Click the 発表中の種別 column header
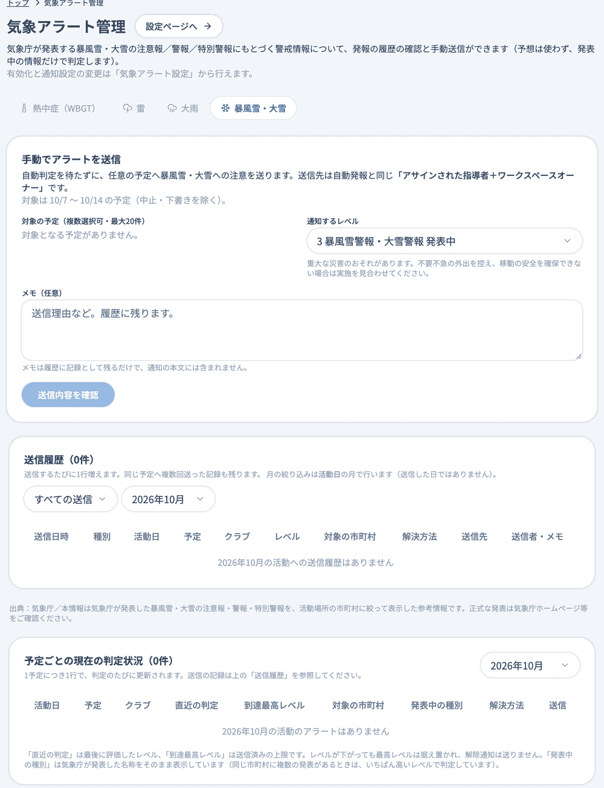604x788 pixels. (437, 705)
